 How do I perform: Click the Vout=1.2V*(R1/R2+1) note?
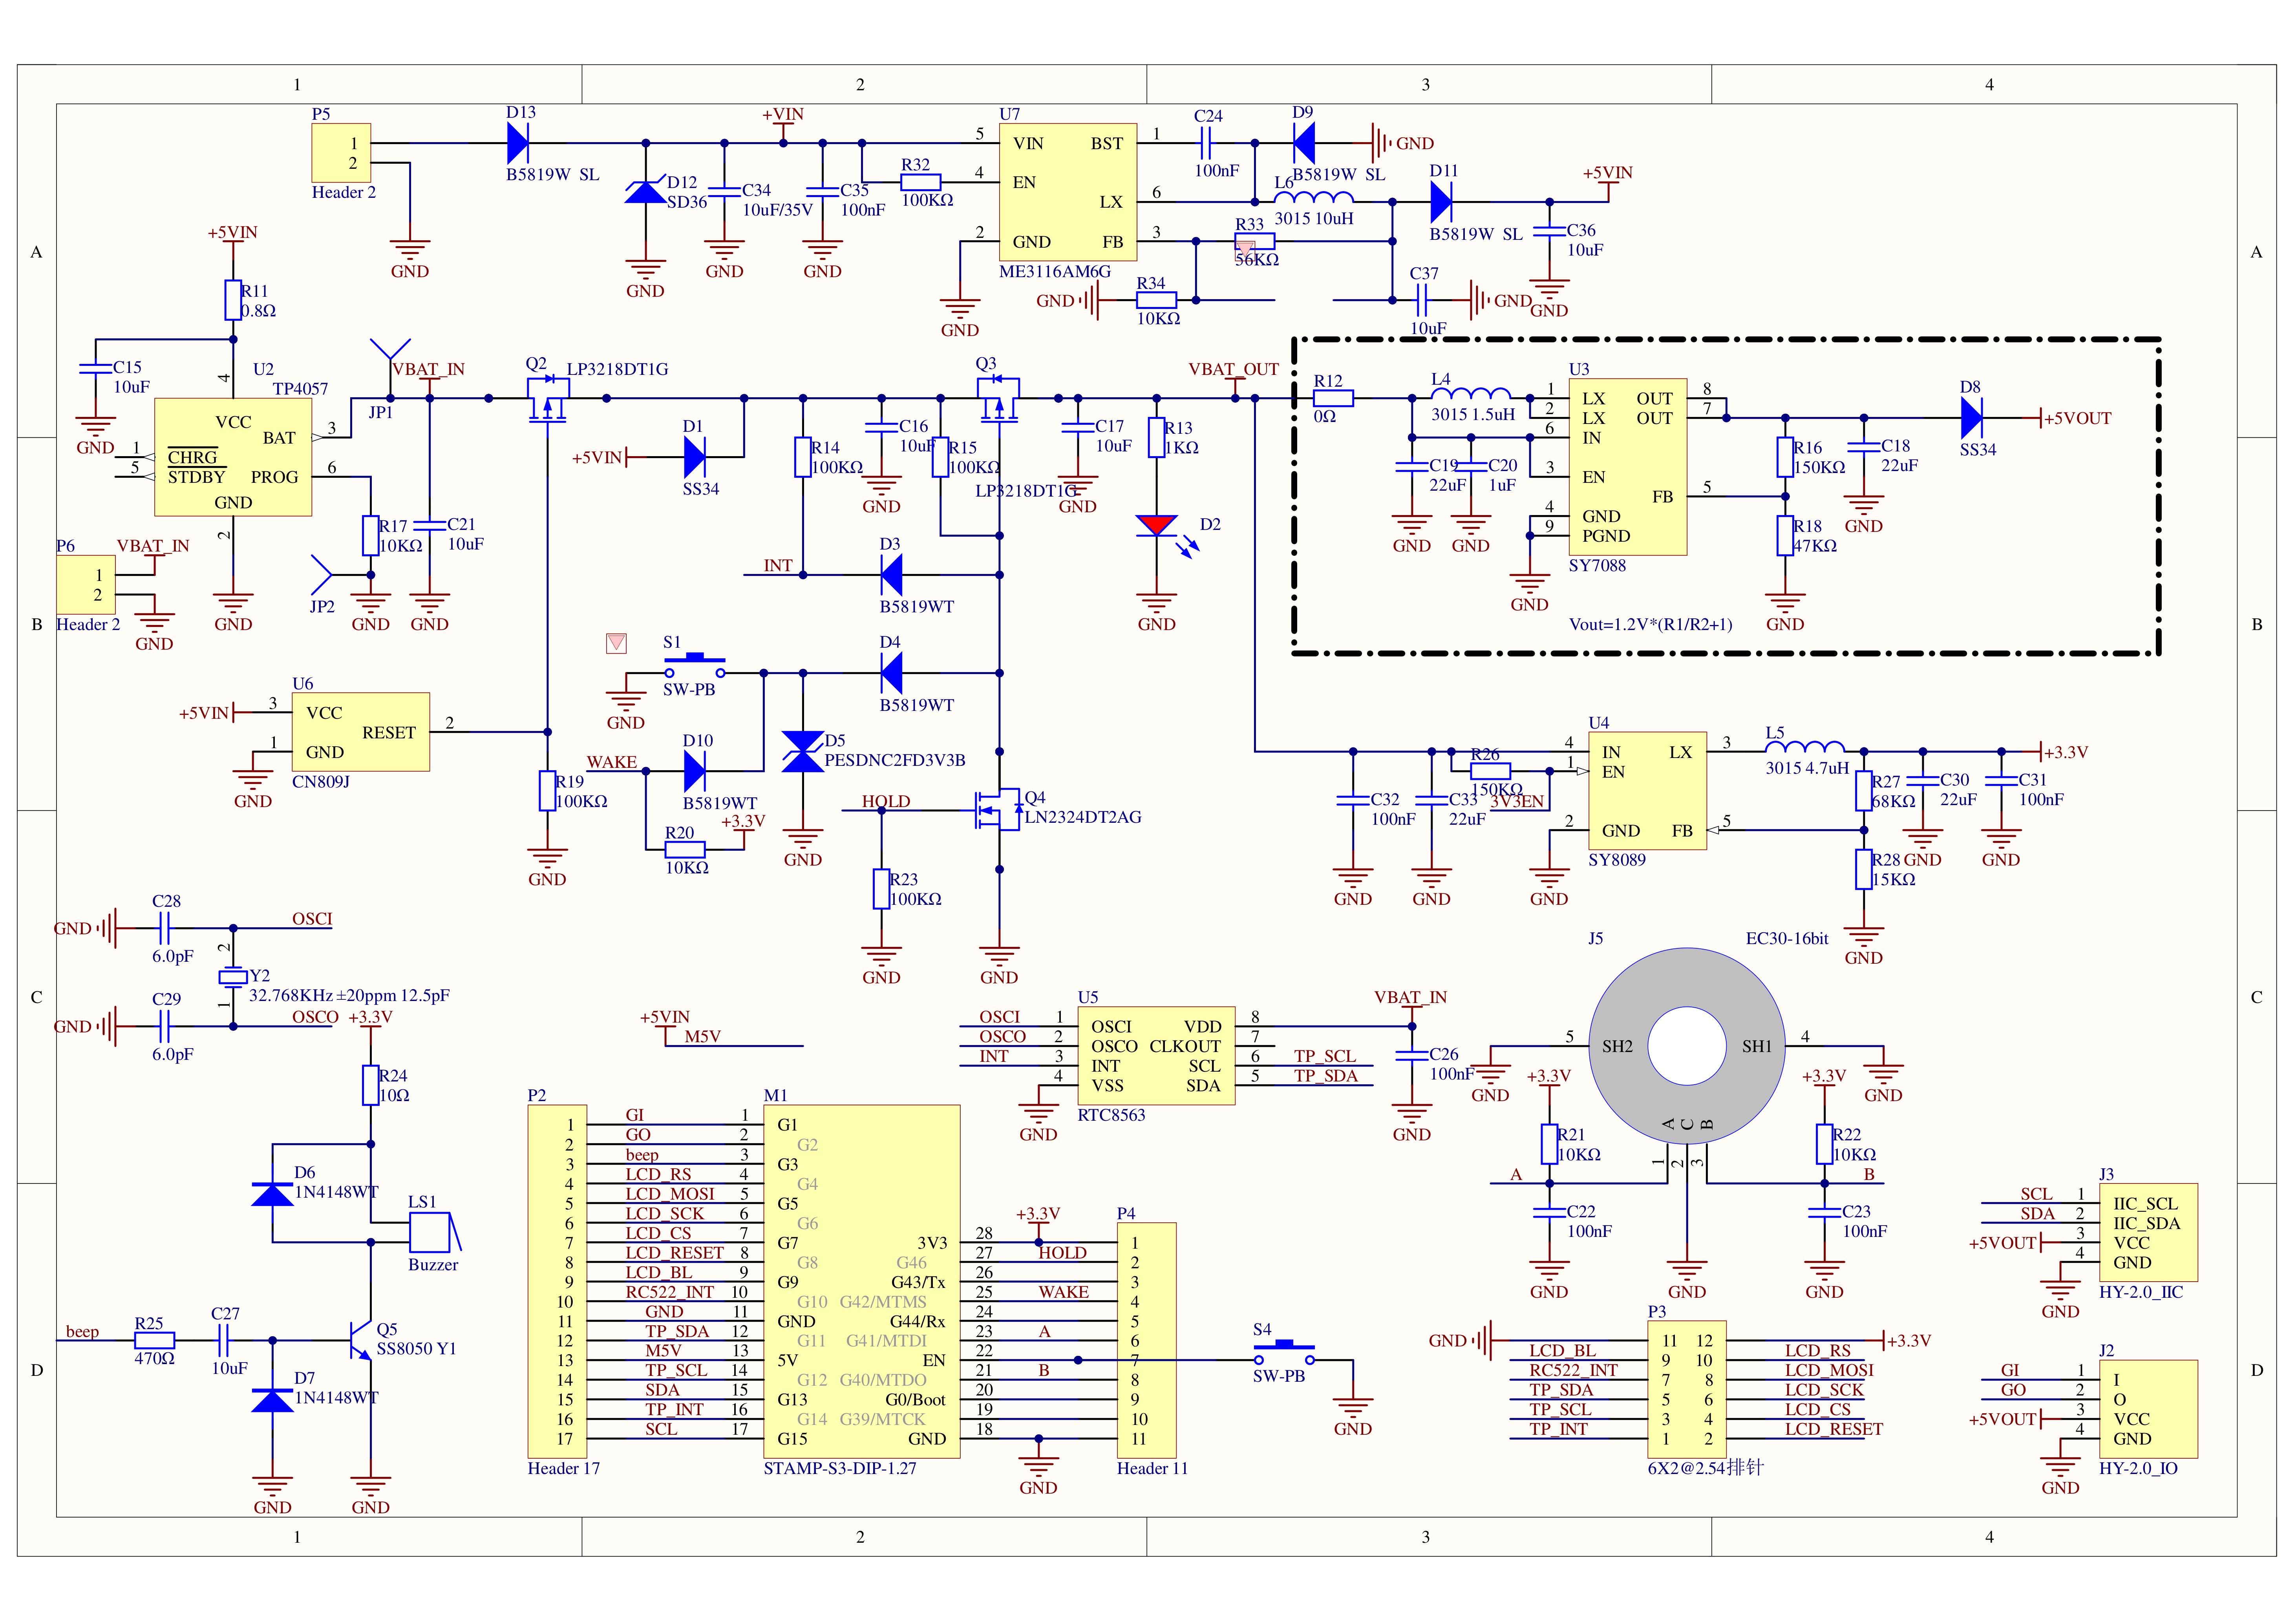(1650, 624)
